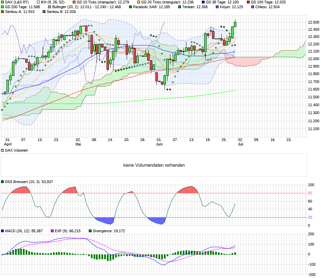The height and width of the screenshot is (278, 321).
Task: Click the text 'Parabolic SAR: 12.185'
Action: coord(152,7)
